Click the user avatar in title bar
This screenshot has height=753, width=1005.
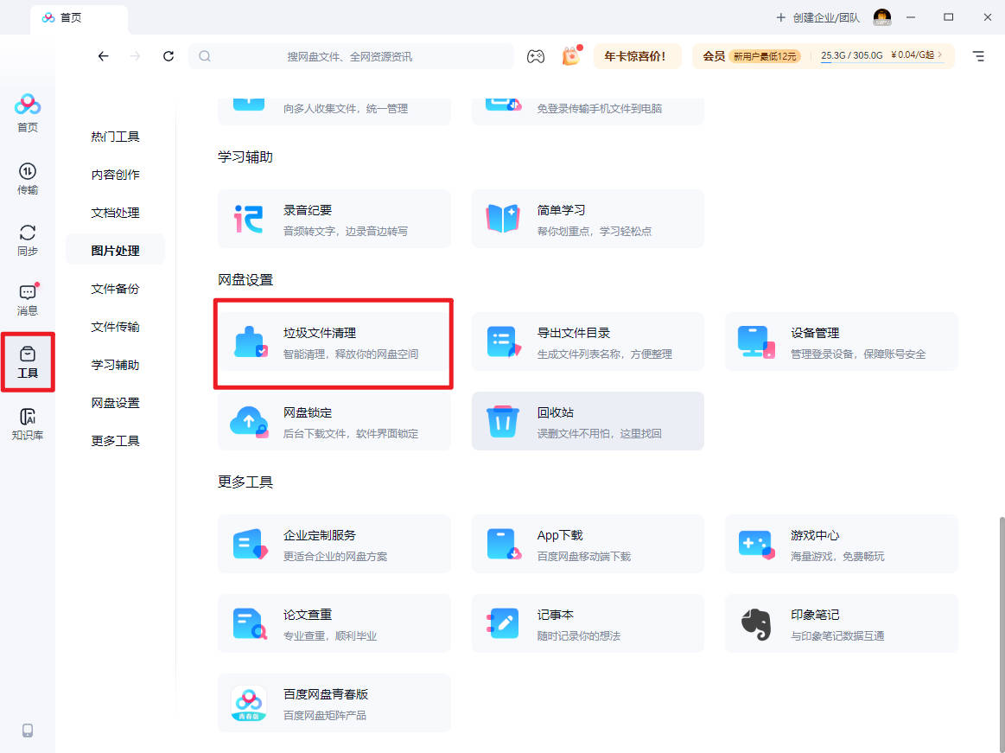coord(882,17)
